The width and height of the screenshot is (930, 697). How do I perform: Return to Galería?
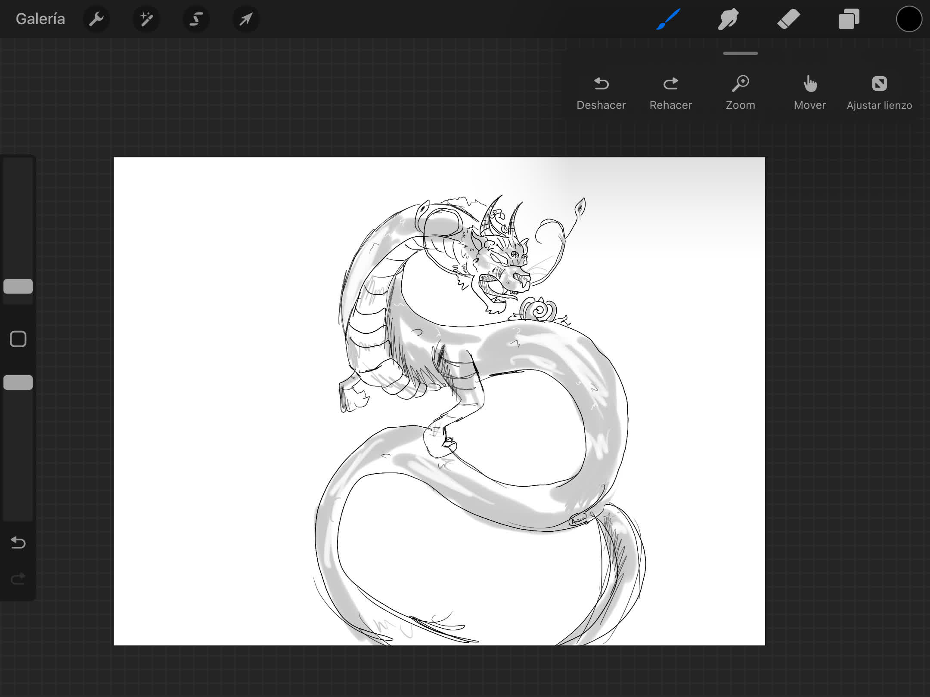[40, 19]
